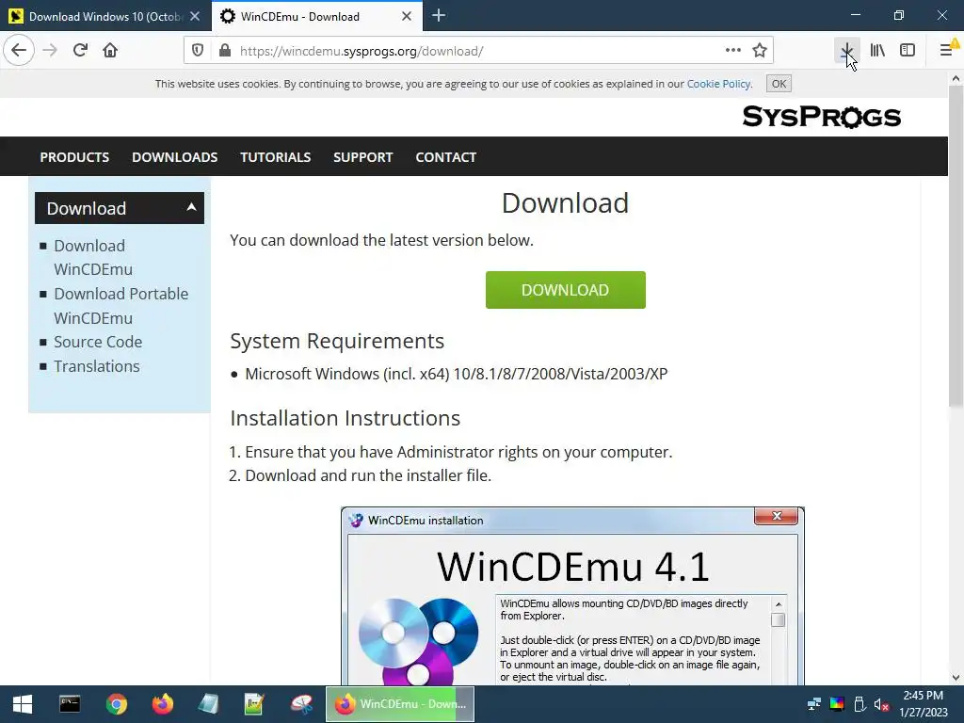This screenshot has width=964, height=723.
Task: Click the page scrollbar up arrow
Action: tap(956, 78)
